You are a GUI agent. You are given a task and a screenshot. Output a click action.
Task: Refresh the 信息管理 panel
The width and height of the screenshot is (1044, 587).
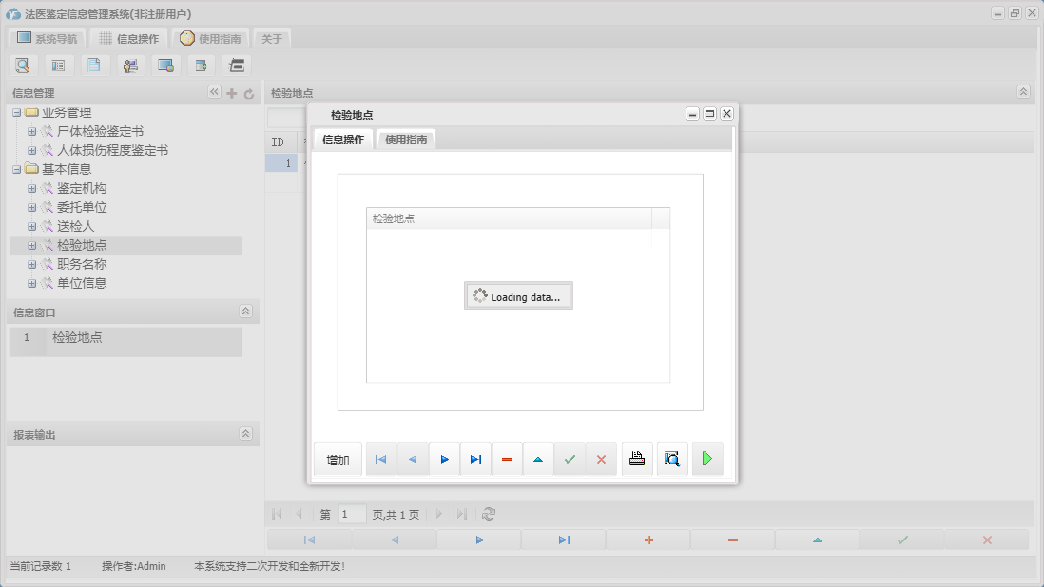pos(249,93)
